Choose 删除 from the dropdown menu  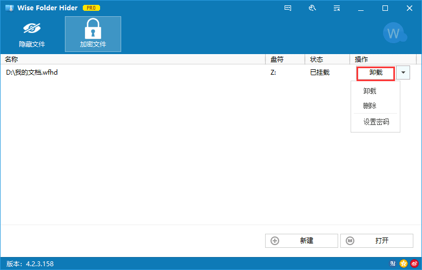pyautogui.click(x=375, y=106)
